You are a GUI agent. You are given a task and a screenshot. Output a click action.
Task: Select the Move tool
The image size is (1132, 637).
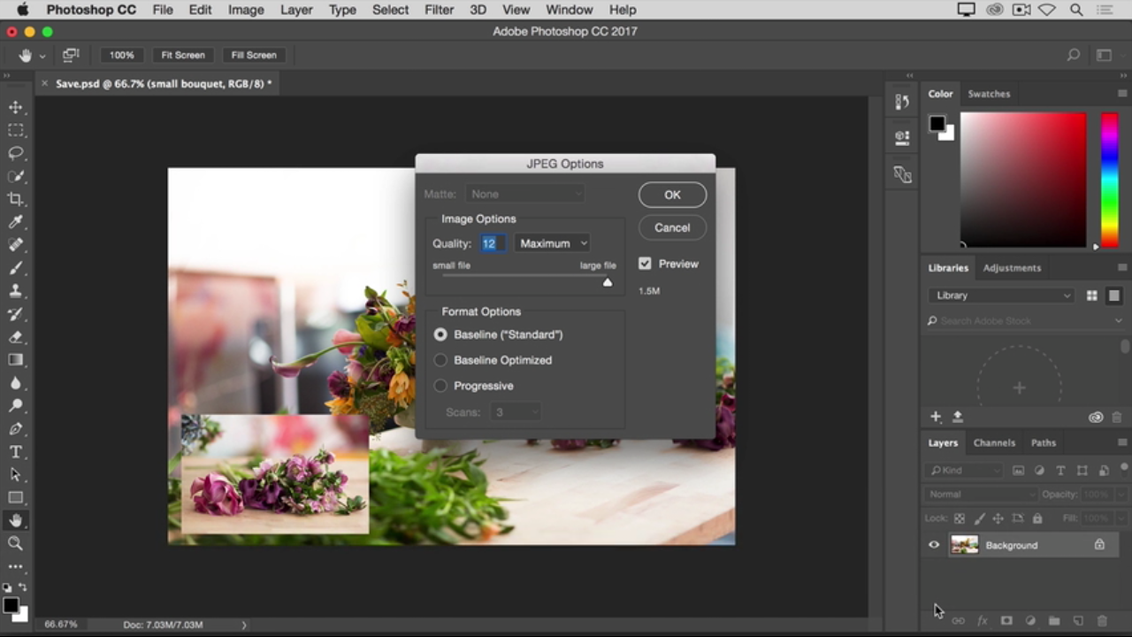(x=16, y=107)
